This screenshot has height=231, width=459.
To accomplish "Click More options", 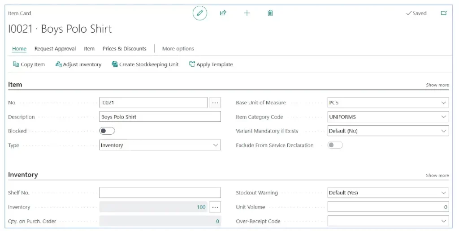I will [x=178, y=49].
